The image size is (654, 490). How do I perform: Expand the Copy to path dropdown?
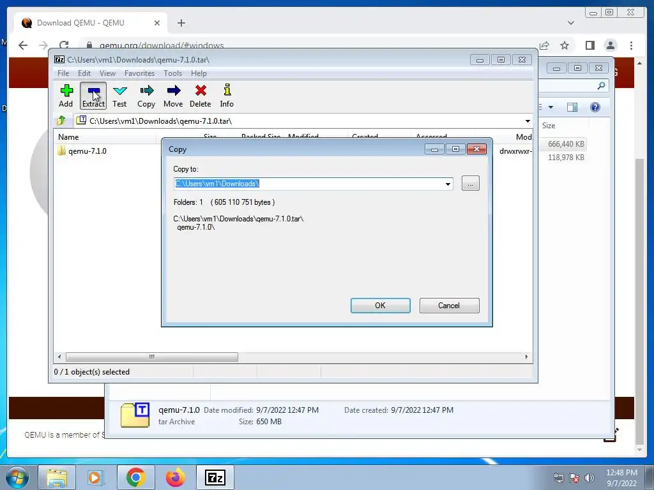[448, 184]
